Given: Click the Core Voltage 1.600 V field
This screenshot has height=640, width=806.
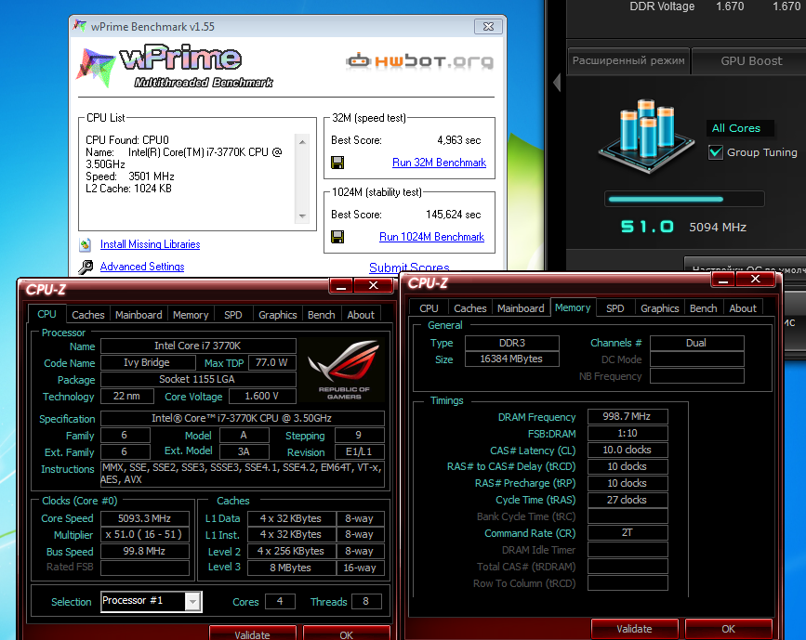Looking at the screenshot, I should coord(261,396).
